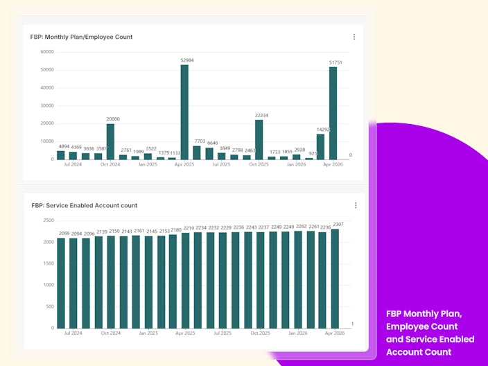Select the 2262 bar for Jan 2026
This screenshot has width=488, height=366.
point(298,279)
